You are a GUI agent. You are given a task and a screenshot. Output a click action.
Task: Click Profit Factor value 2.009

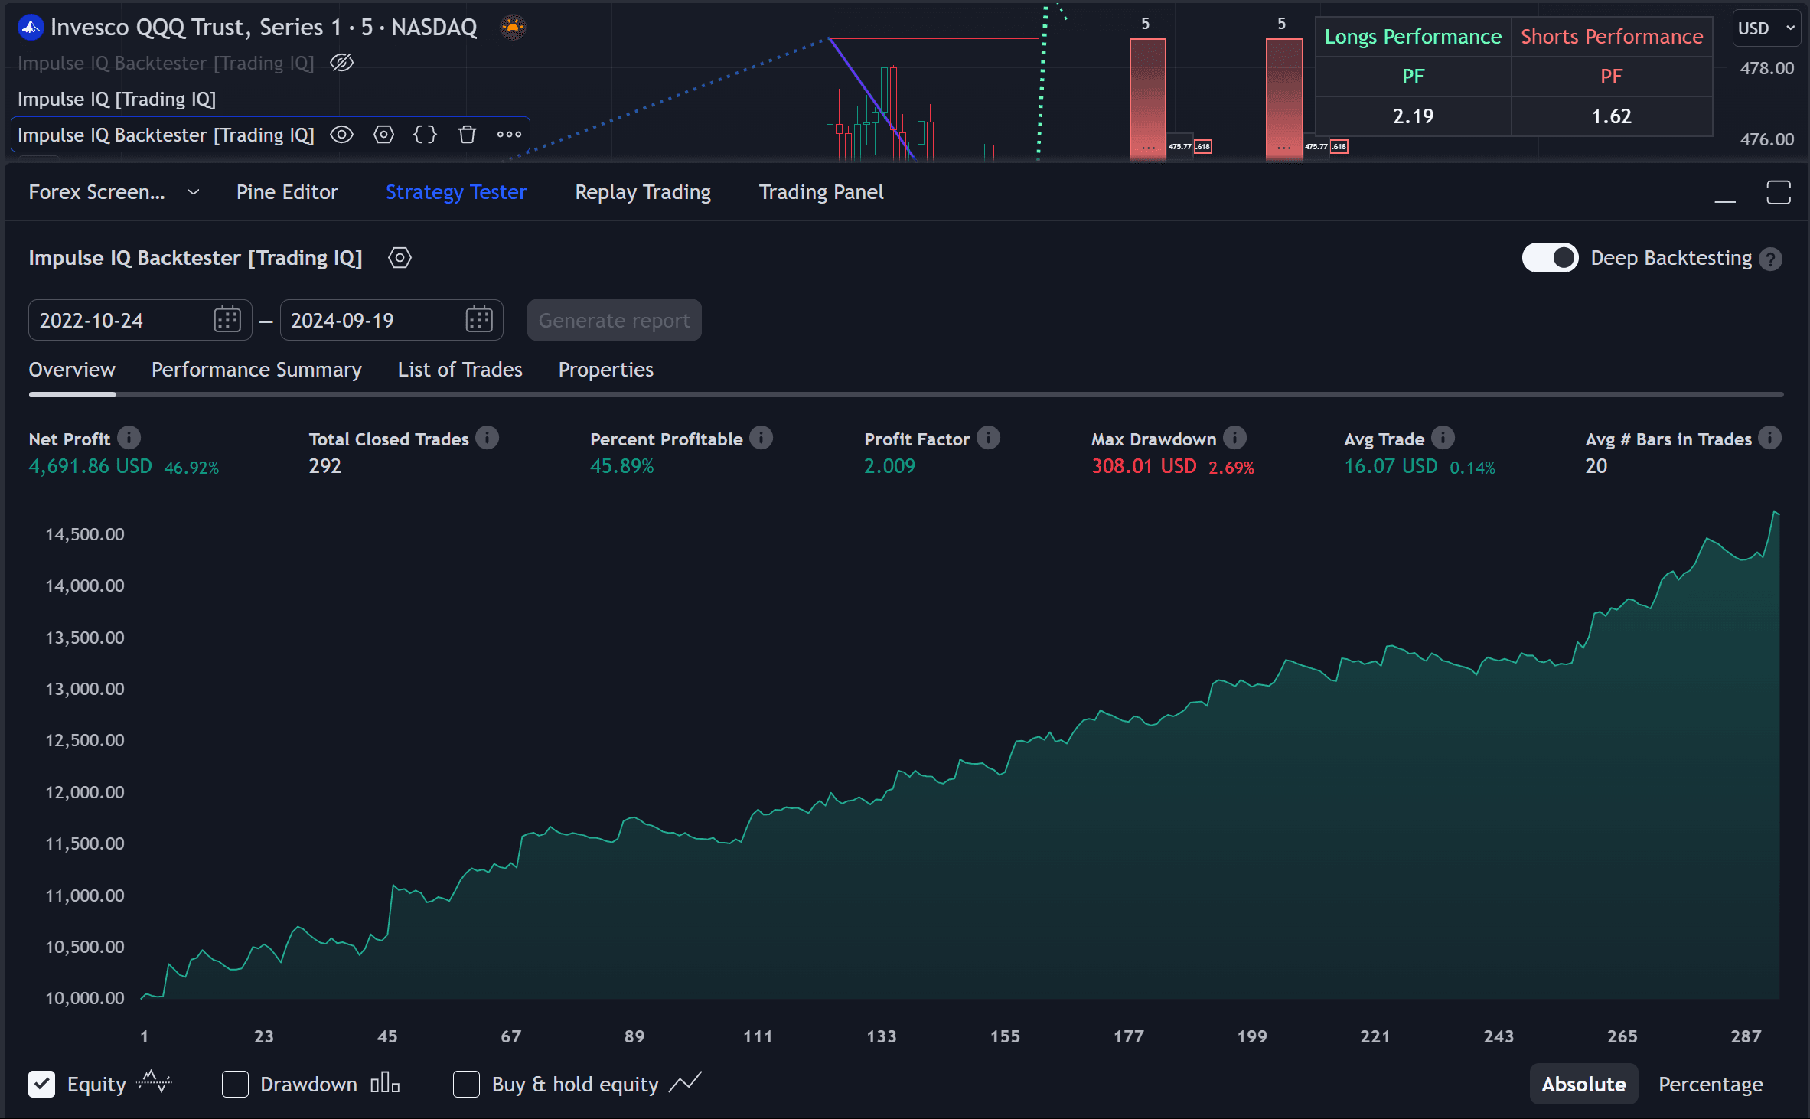[889, 466]
